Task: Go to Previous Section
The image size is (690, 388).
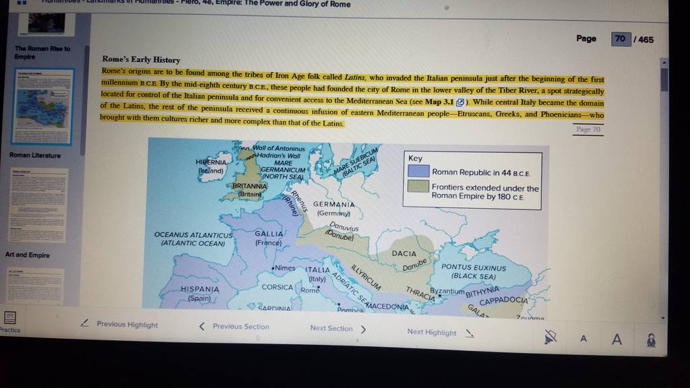Action: coord(241,327)
